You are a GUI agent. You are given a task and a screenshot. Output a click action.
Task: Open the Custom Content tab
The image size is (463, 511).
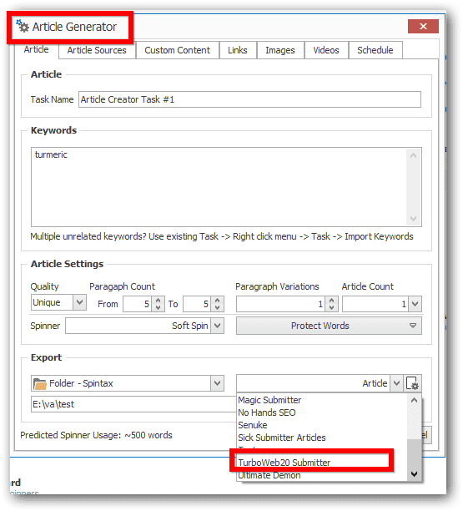point(177,50)
